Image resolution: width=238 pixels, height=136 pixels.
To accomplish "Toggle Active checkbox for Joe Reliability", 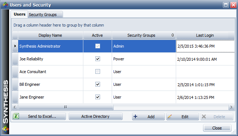I will tap(98, 59).
